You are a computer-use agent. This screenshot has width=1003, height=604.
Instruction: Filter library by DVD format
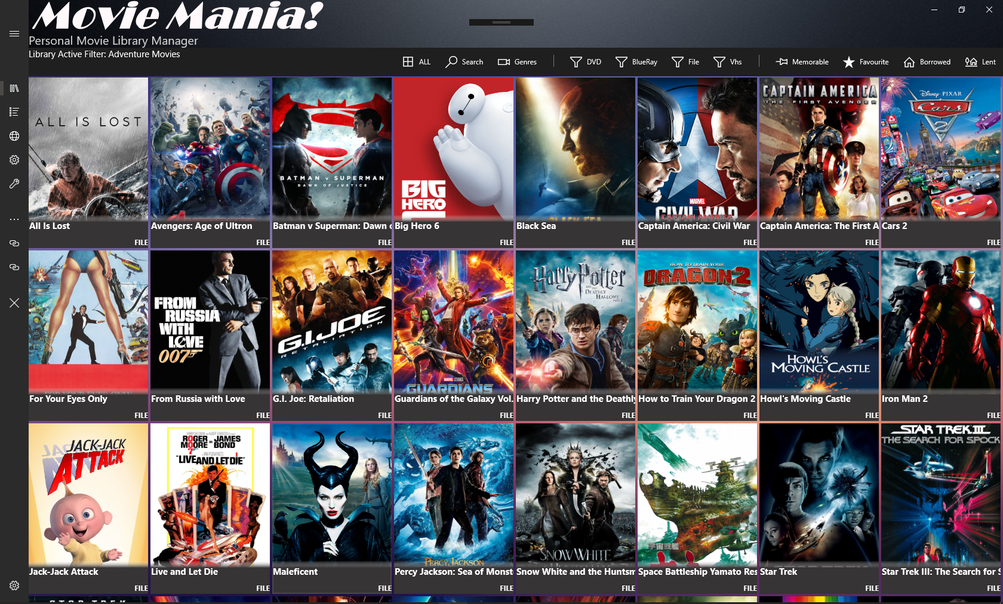(x=585, y=62)
